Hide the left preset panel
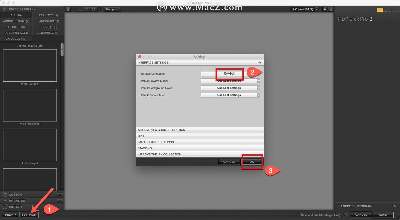Screen dimensions: 400x220 (68, 9)
